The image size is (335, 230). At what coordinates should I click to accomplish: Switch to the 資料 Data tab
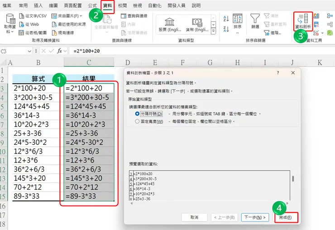(107, 6)
